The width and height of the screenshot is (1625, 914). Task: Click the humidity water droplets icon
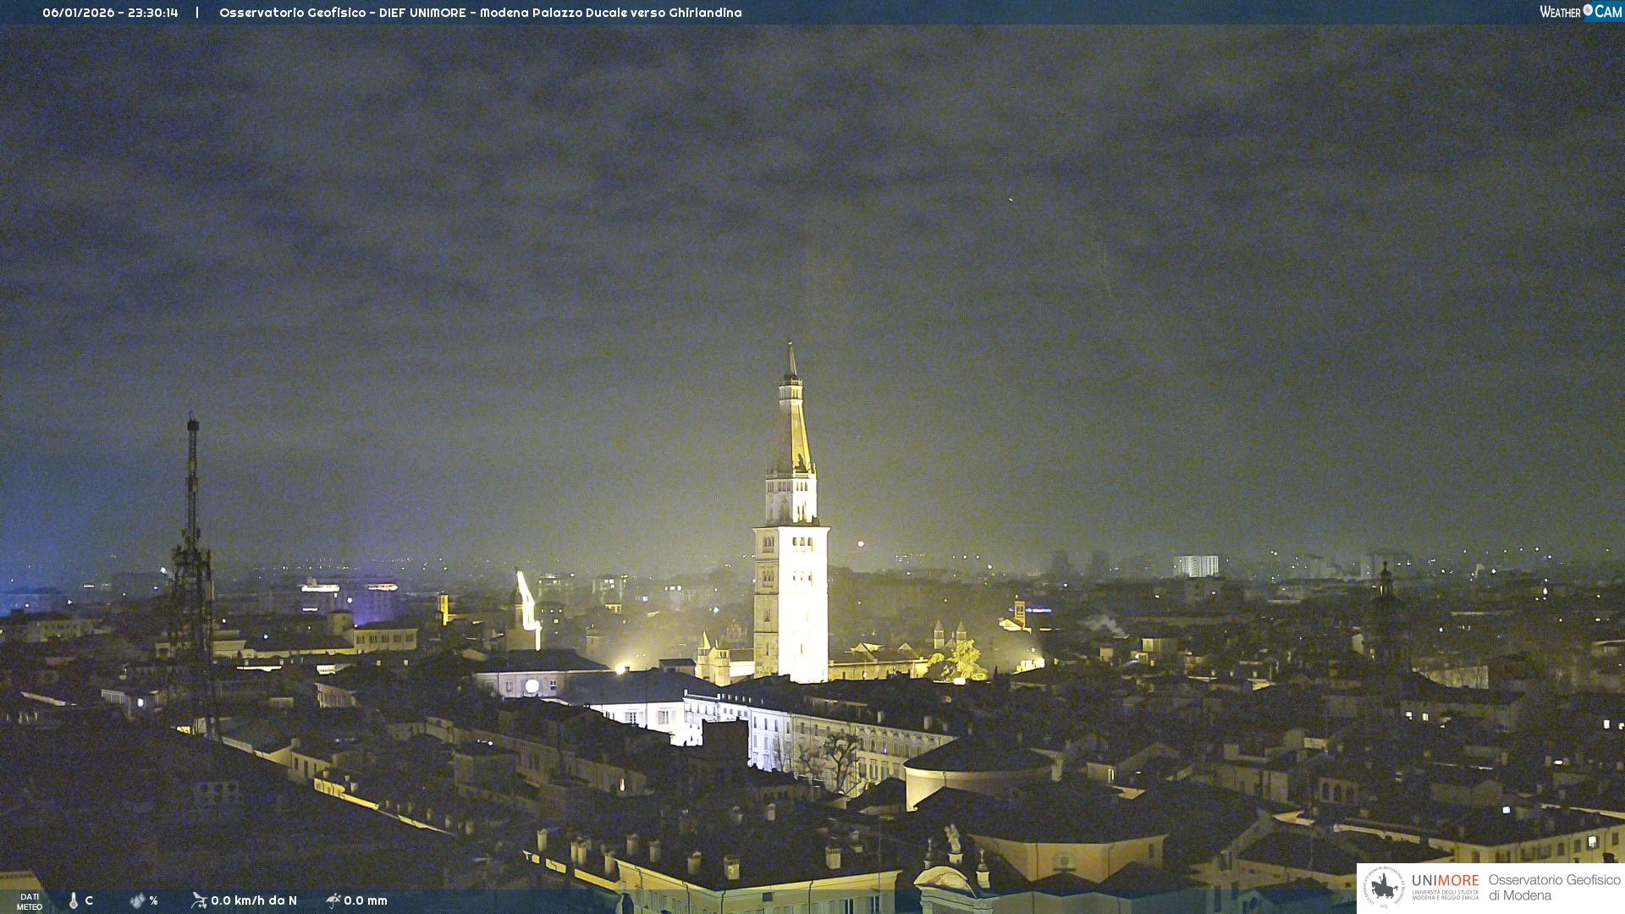point(137,900)
